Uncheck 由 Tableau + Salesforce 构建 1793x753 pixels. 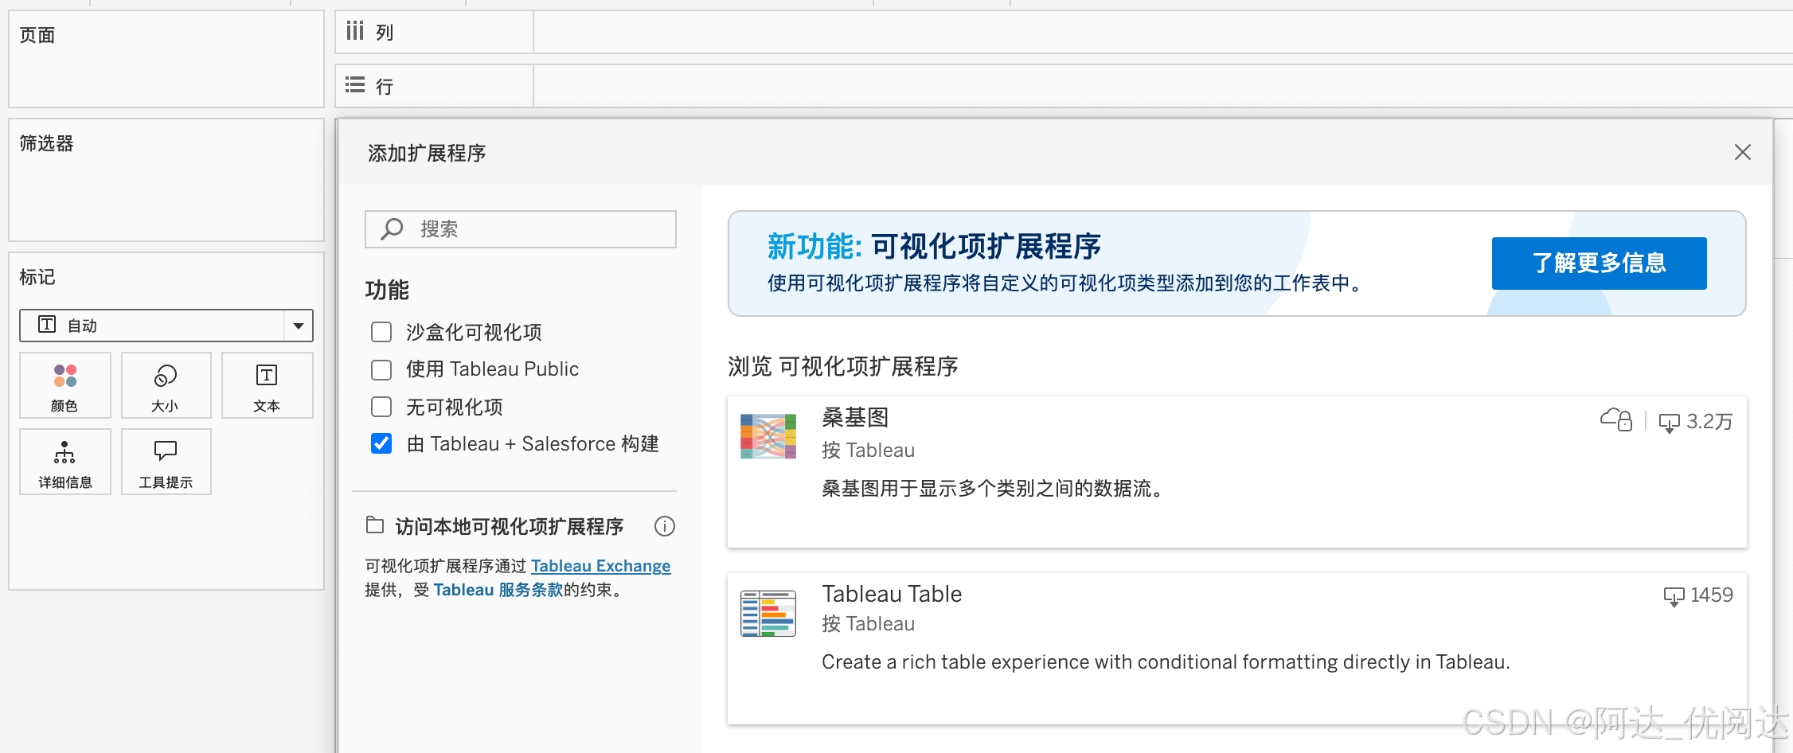coord(381,443)
